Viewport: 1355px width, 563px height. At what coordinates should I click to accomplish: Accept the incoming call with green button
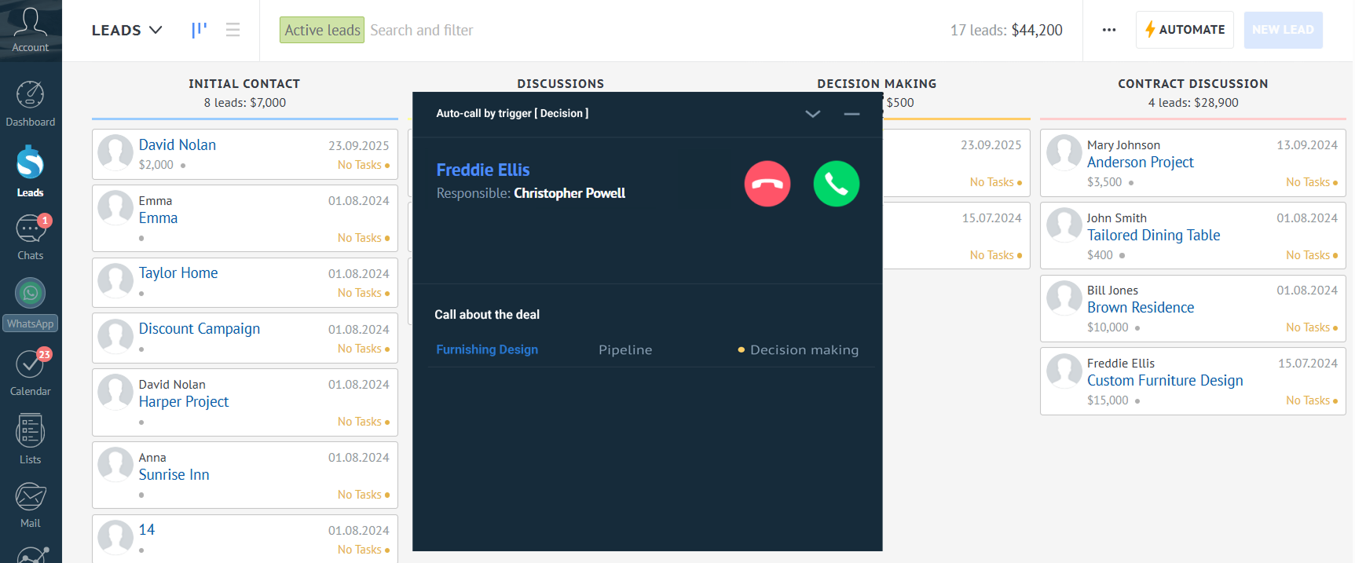[x=836, y=184]
